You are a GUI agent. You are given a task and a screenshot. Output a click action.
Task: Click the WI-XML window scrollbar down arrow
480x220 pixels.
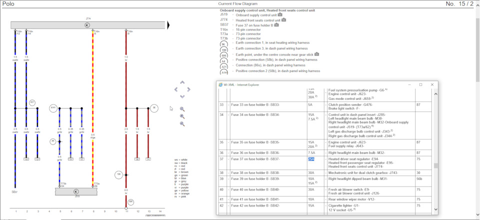[x=436, y=209]
